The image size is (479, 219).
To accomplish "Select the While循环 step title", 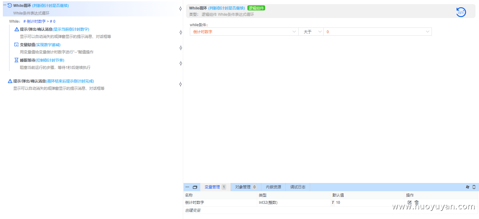I will pyautogui.click(x=41, y=5).
